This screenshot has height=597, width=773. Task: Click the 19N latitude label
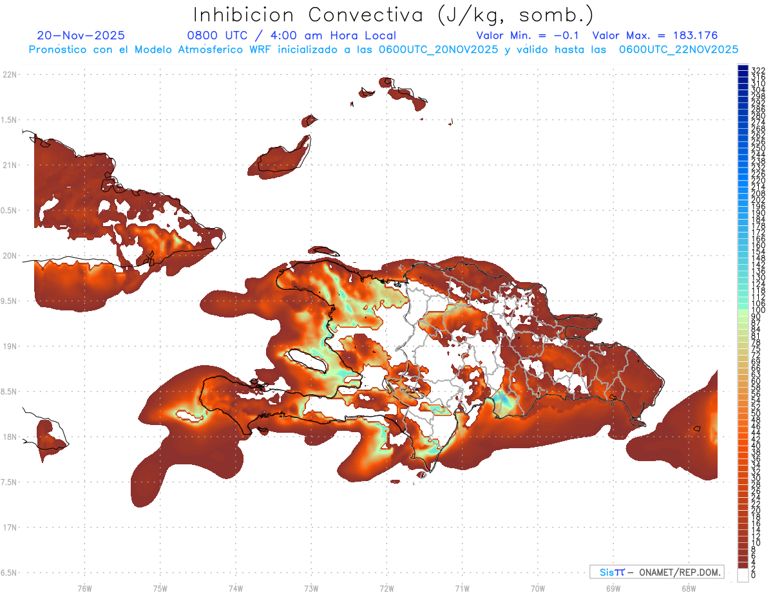point(10,346)
